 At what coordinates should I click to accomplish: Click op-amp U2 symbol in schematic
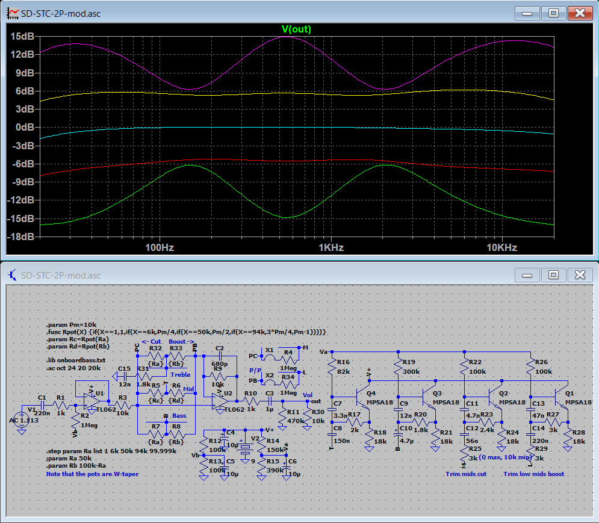[220, 401]
